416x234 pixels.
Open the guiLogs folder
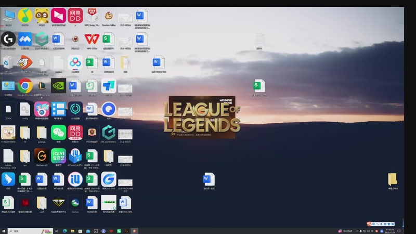point(42,133)
